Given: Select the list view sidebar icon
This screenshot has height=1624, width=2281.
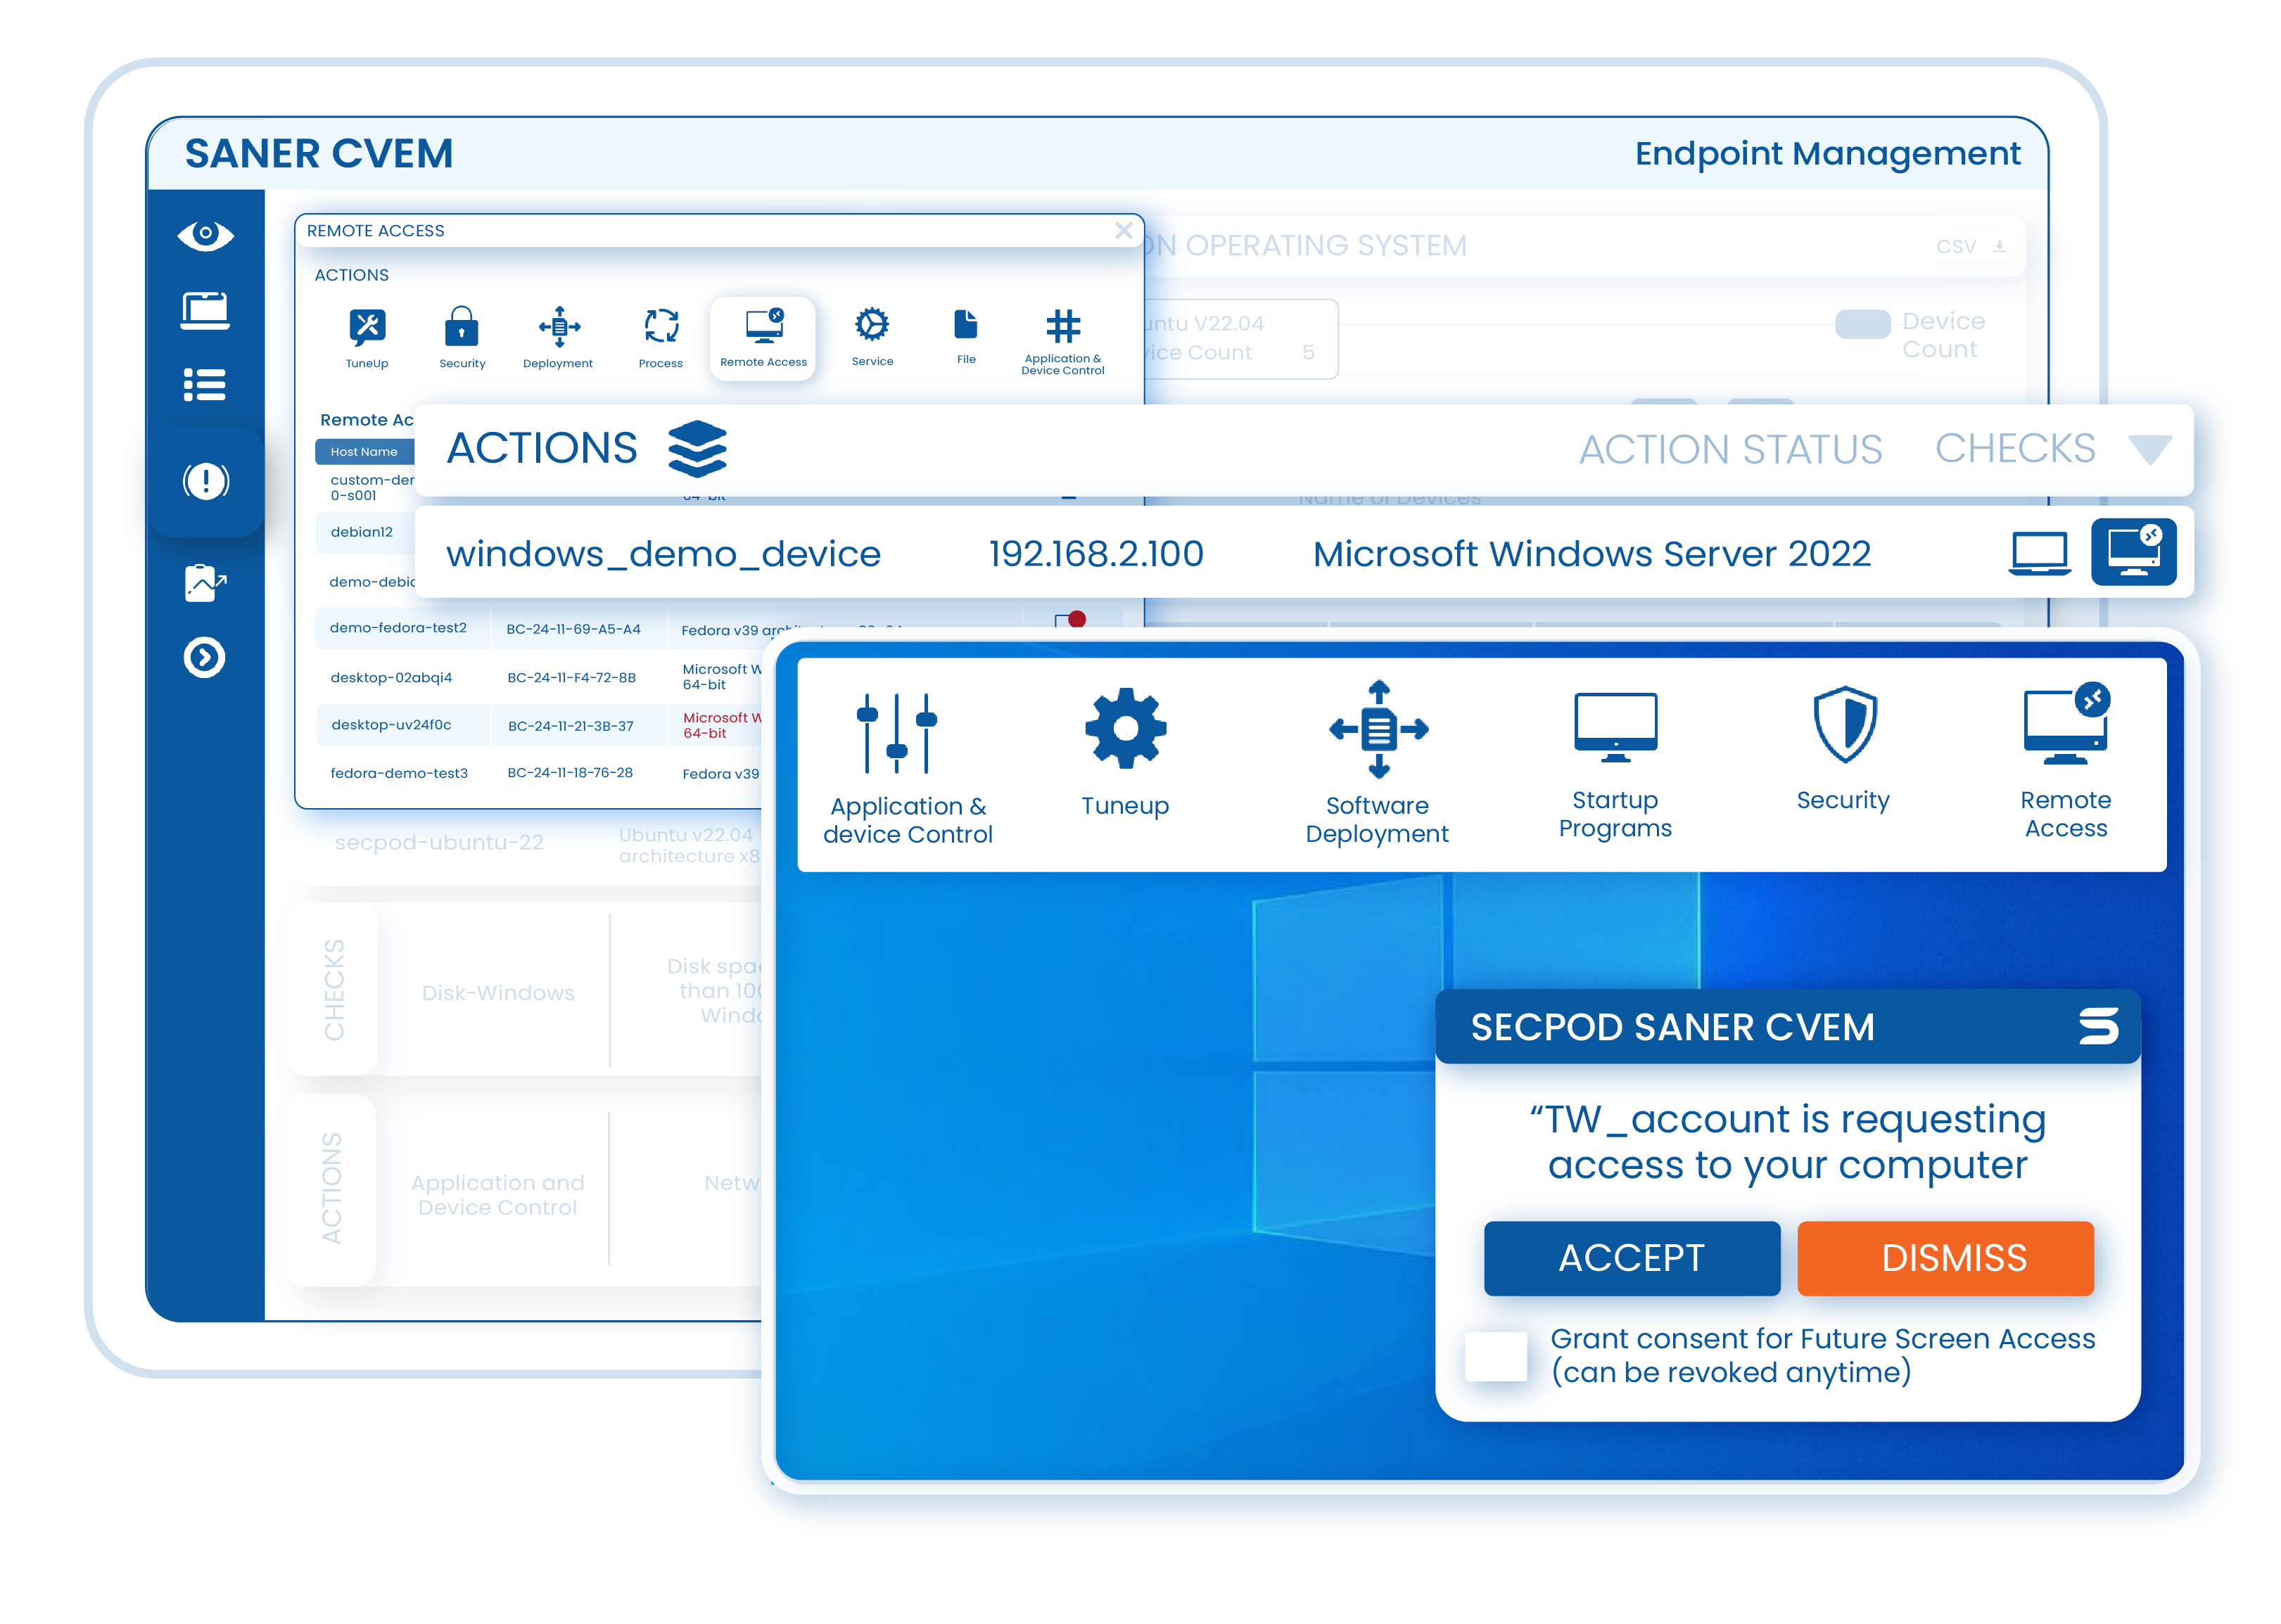Looking at the screenshot, I should (x=205, y=384).
